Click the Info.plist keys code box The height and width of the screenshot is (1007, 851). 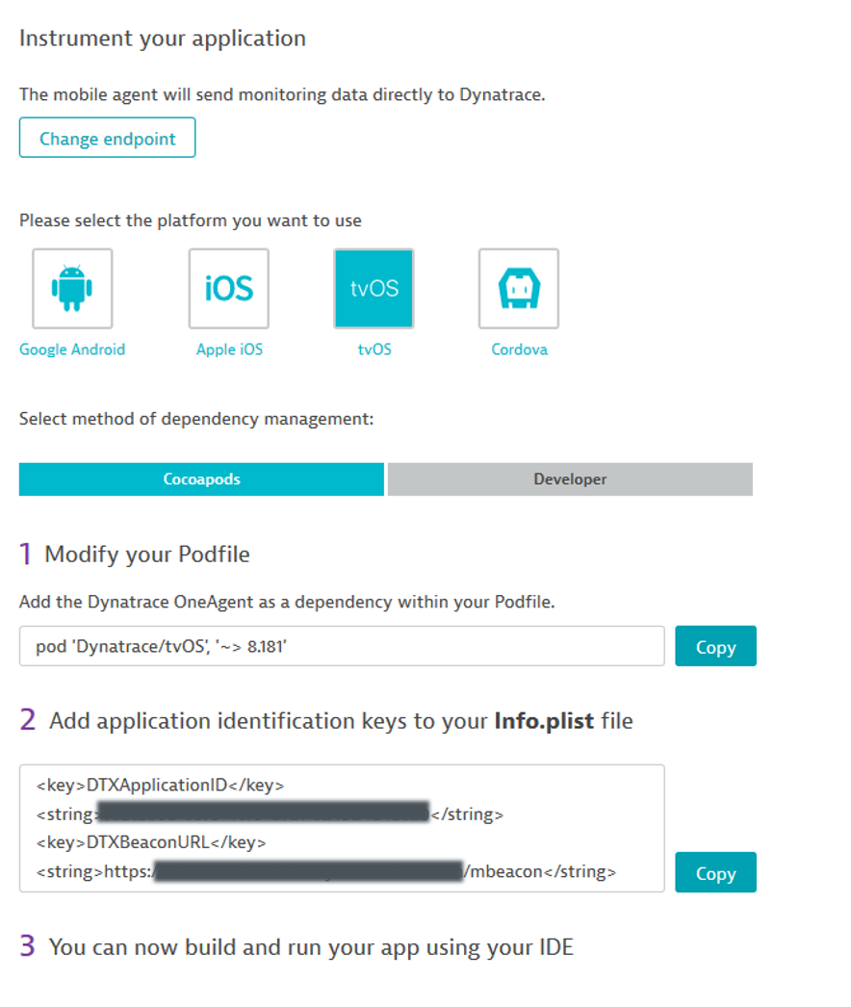(x=342, y=829)
